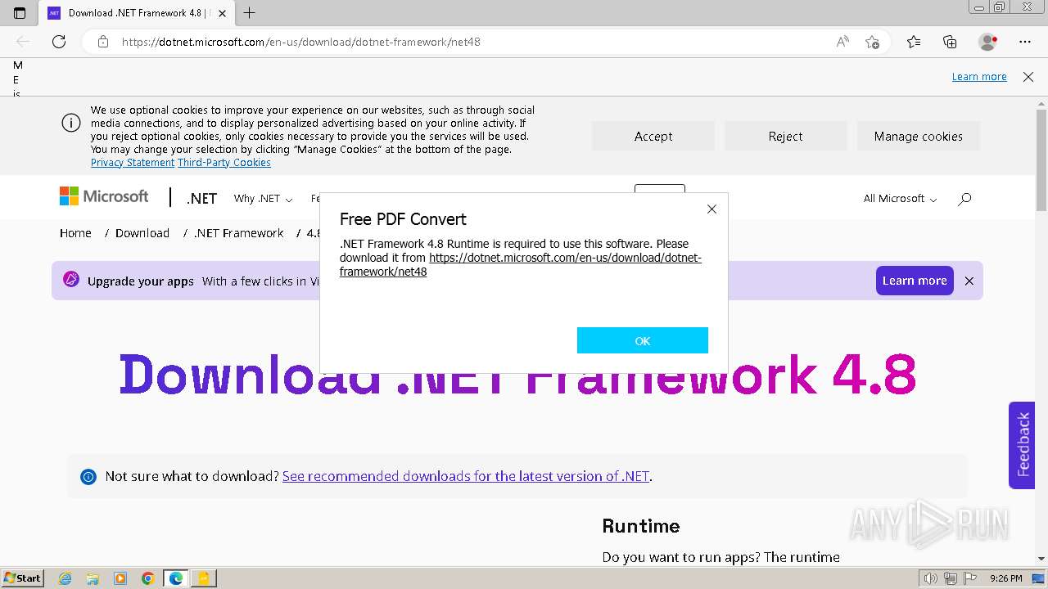Open media player from taskbar

pos(120,578)
